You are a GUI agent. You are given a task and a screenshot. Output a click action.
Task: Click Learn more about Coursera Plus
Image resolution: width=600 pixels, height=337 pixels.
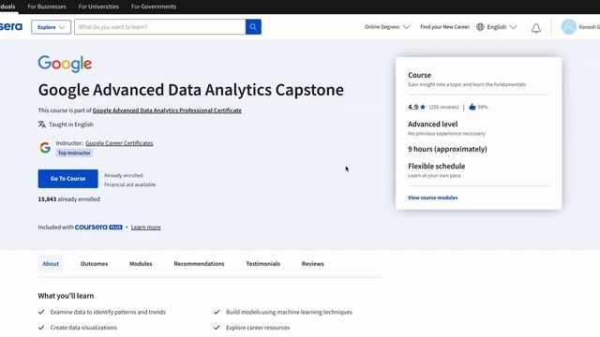[x=146, y=227]
